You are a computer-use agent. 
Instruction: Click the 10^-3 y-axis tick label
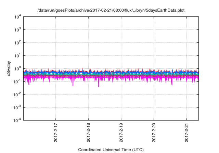click(x=17, y=108)
